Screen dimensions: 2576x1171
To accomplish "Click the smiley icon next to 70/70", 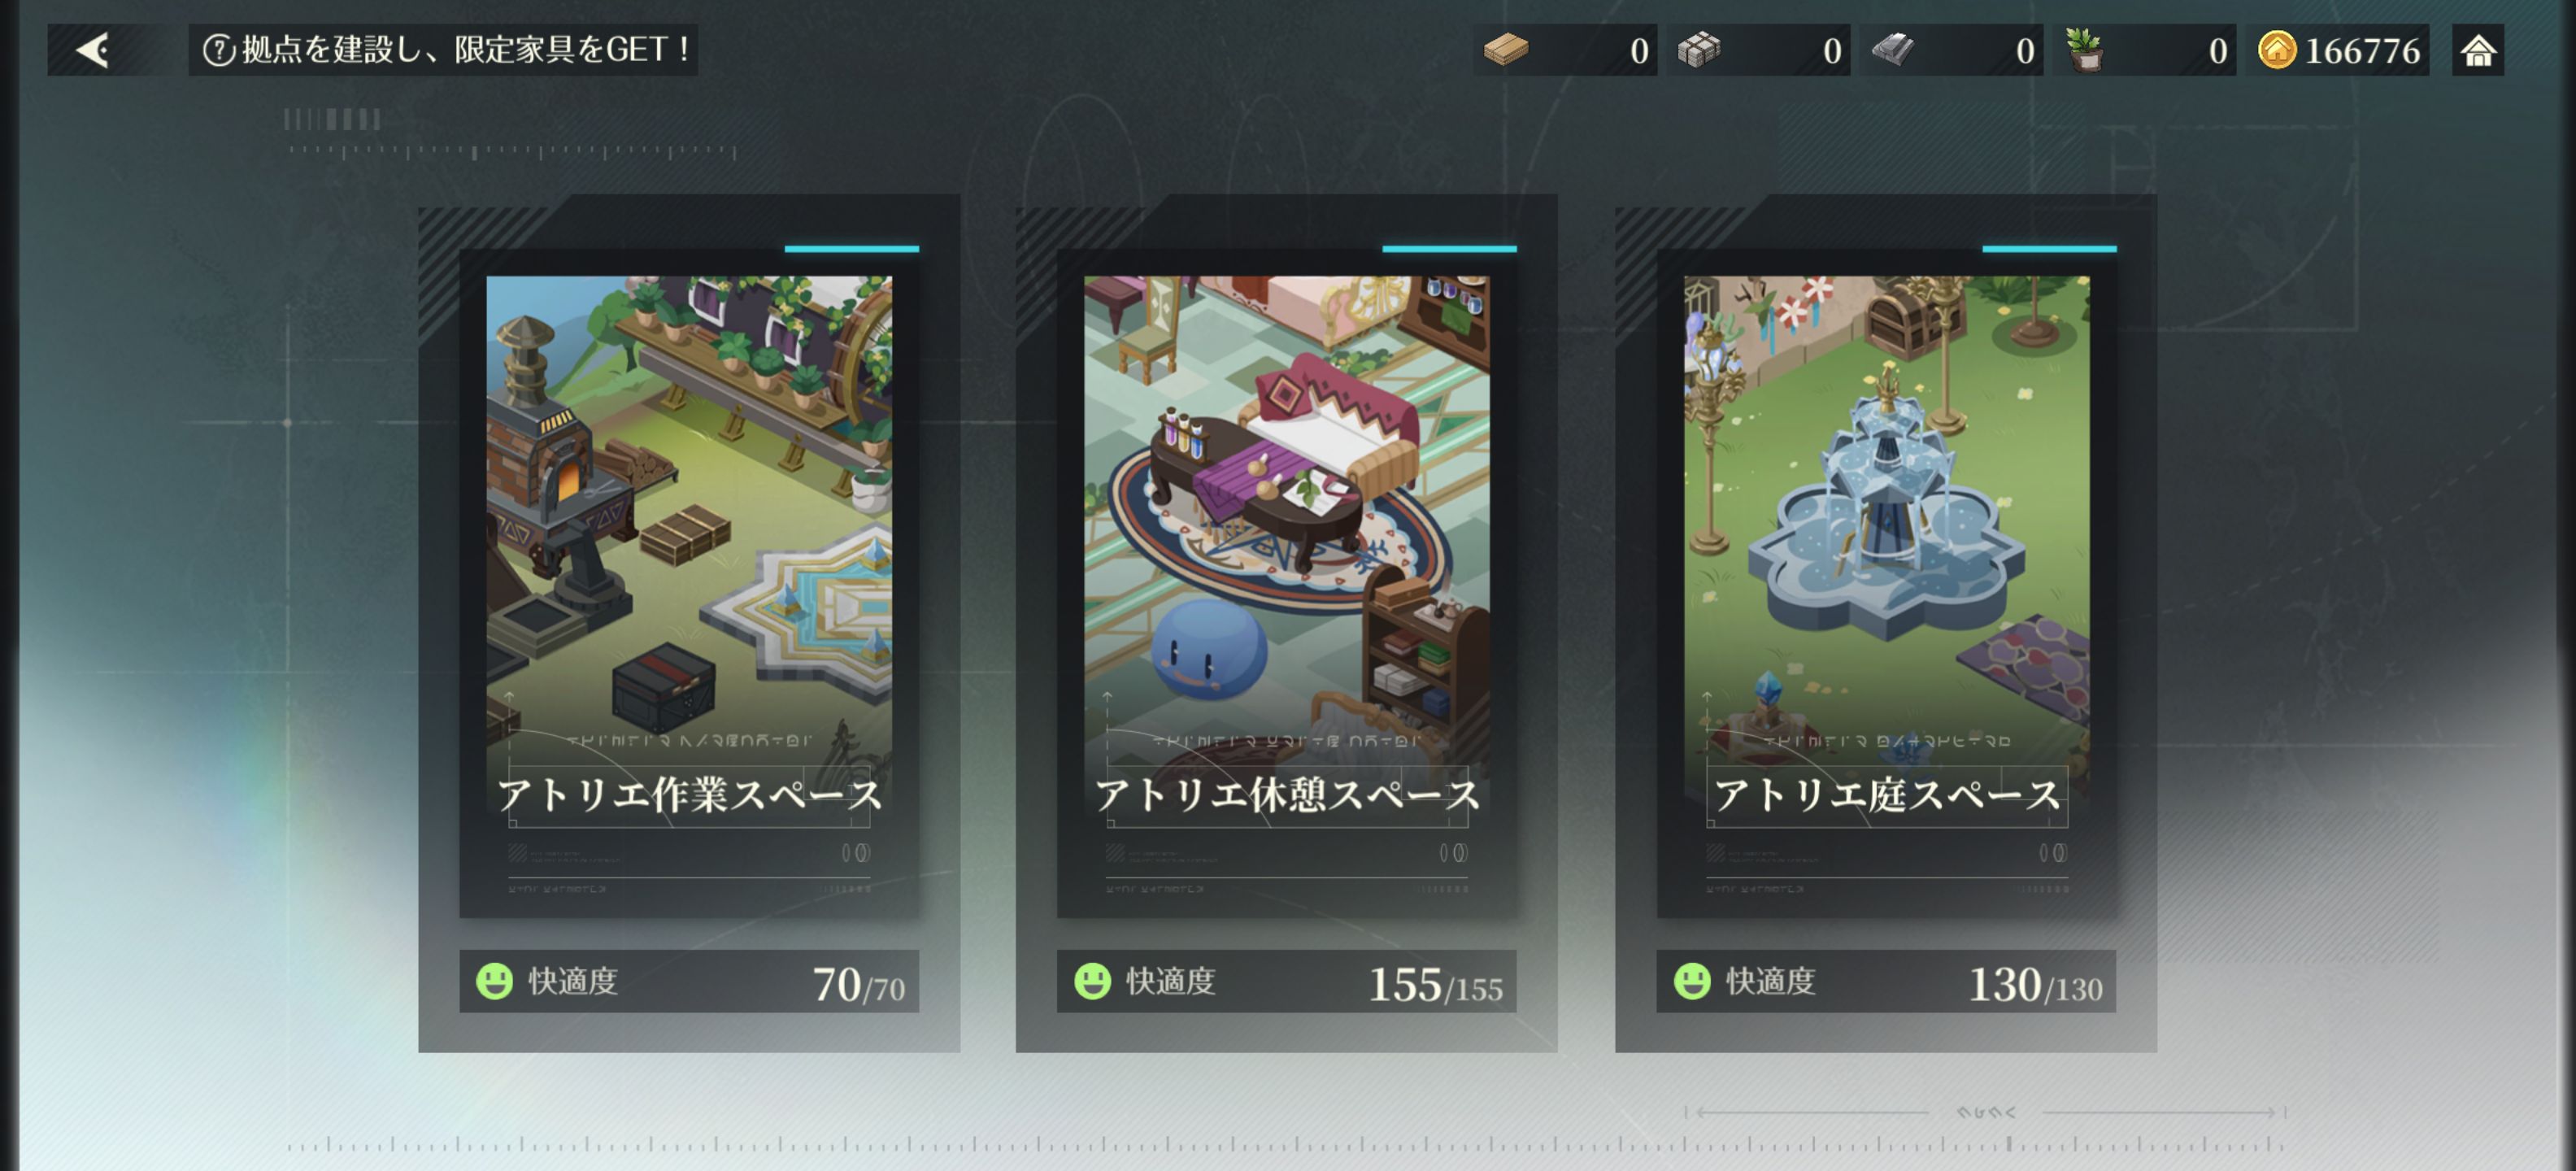I will pos(494,981).
